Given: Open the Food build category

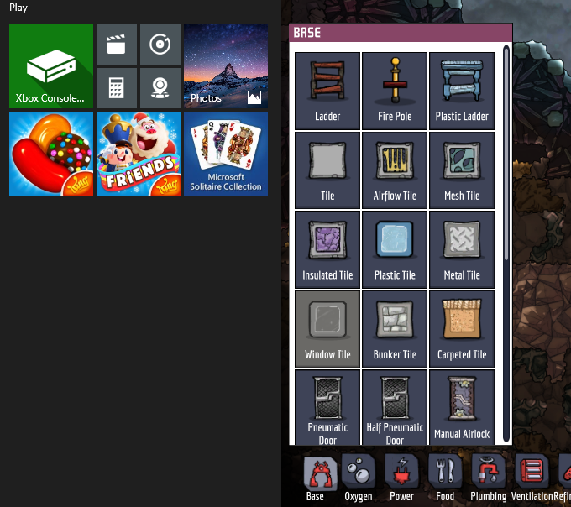Looking at the screenshot, I should pyautogui.click(x=445, y=477).
